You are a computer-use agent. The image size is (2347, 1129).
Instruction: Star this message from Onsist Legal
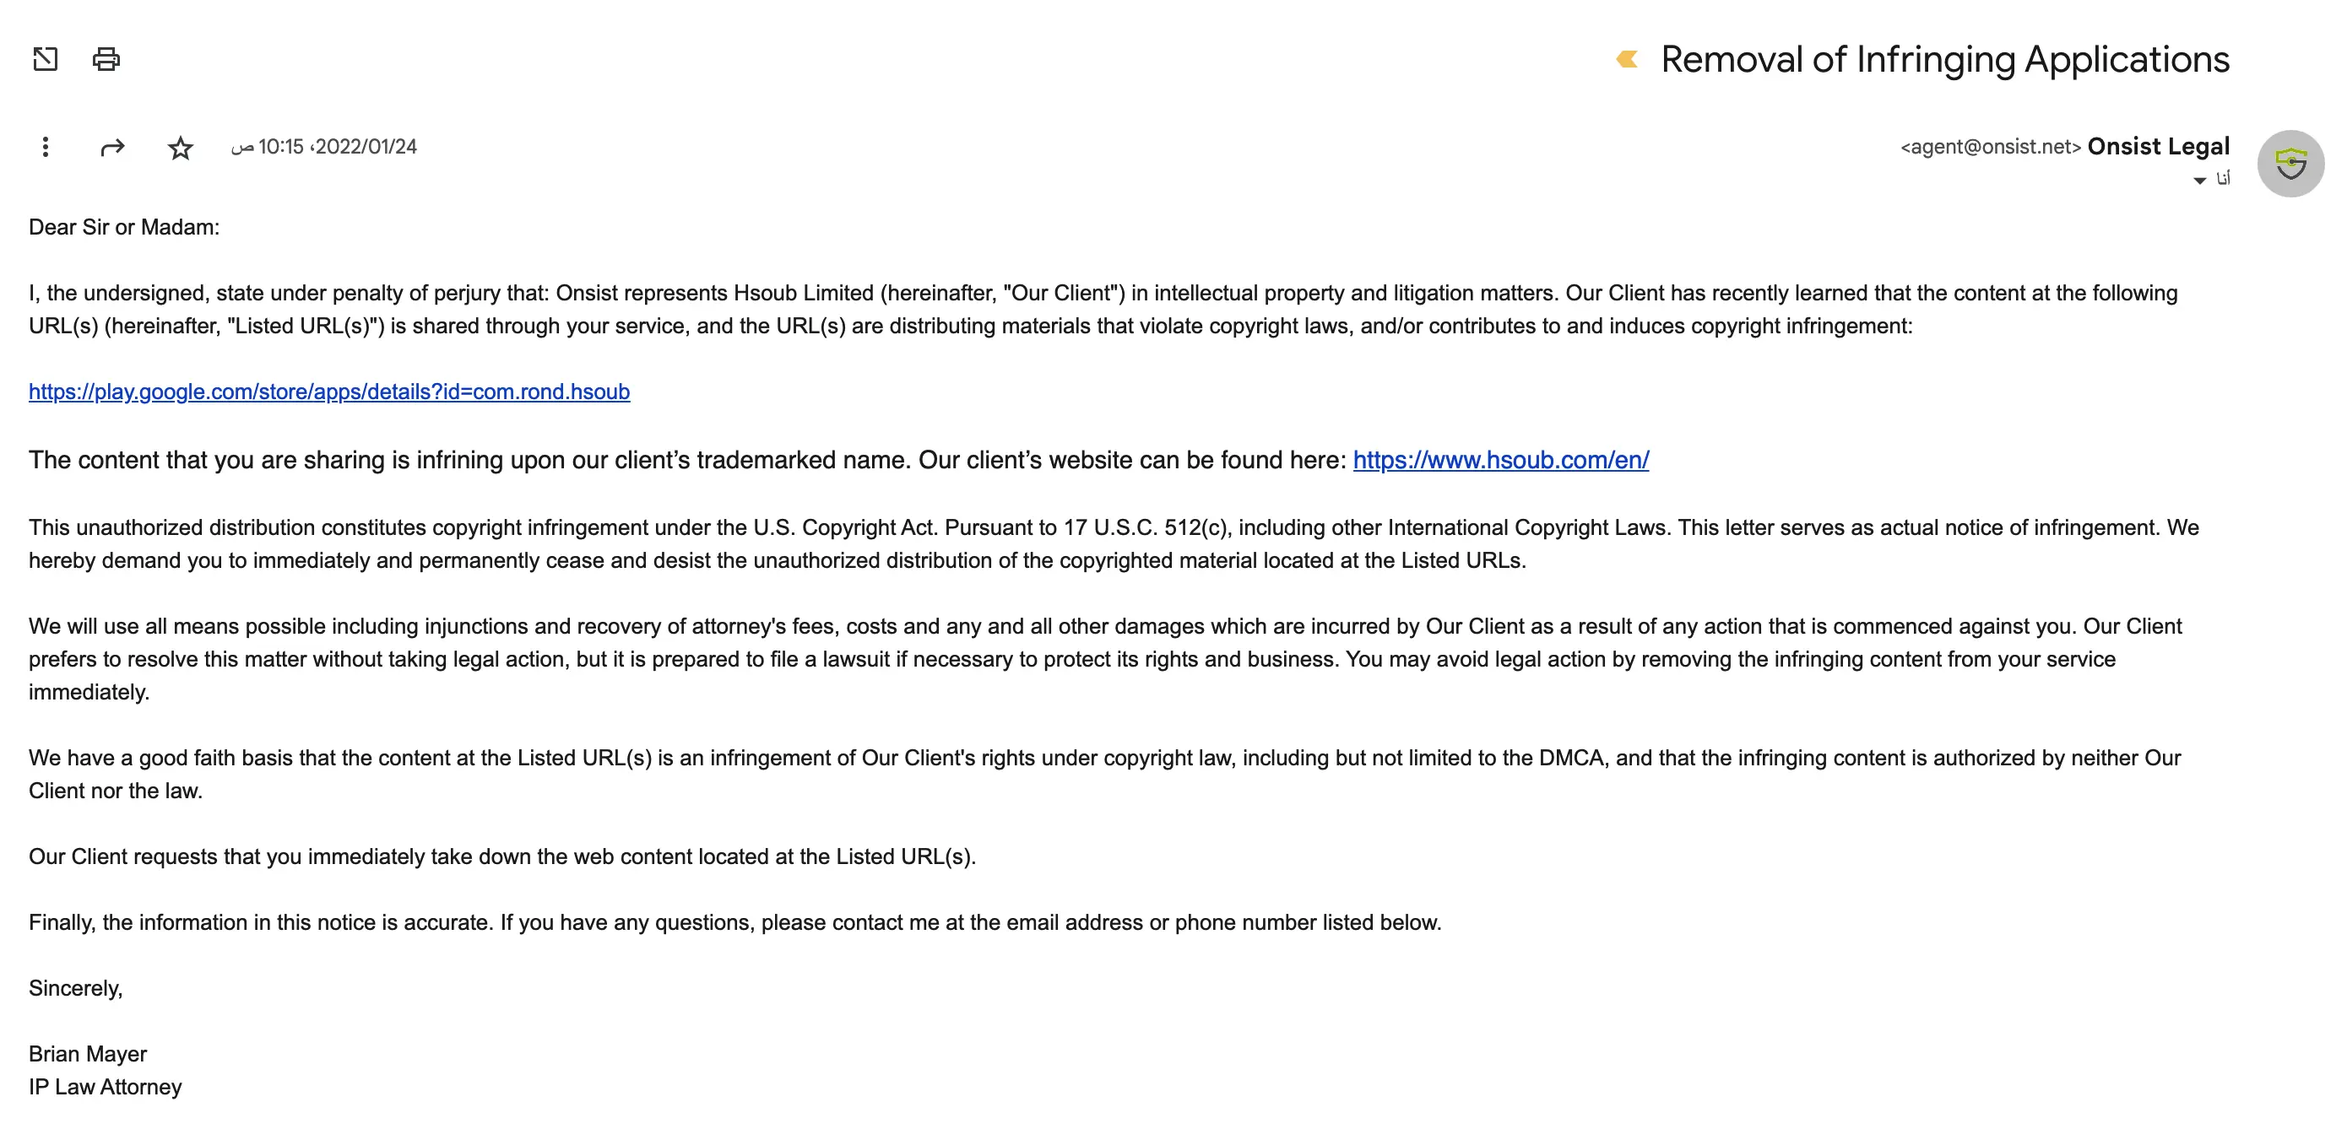click(x=181, y=148)
